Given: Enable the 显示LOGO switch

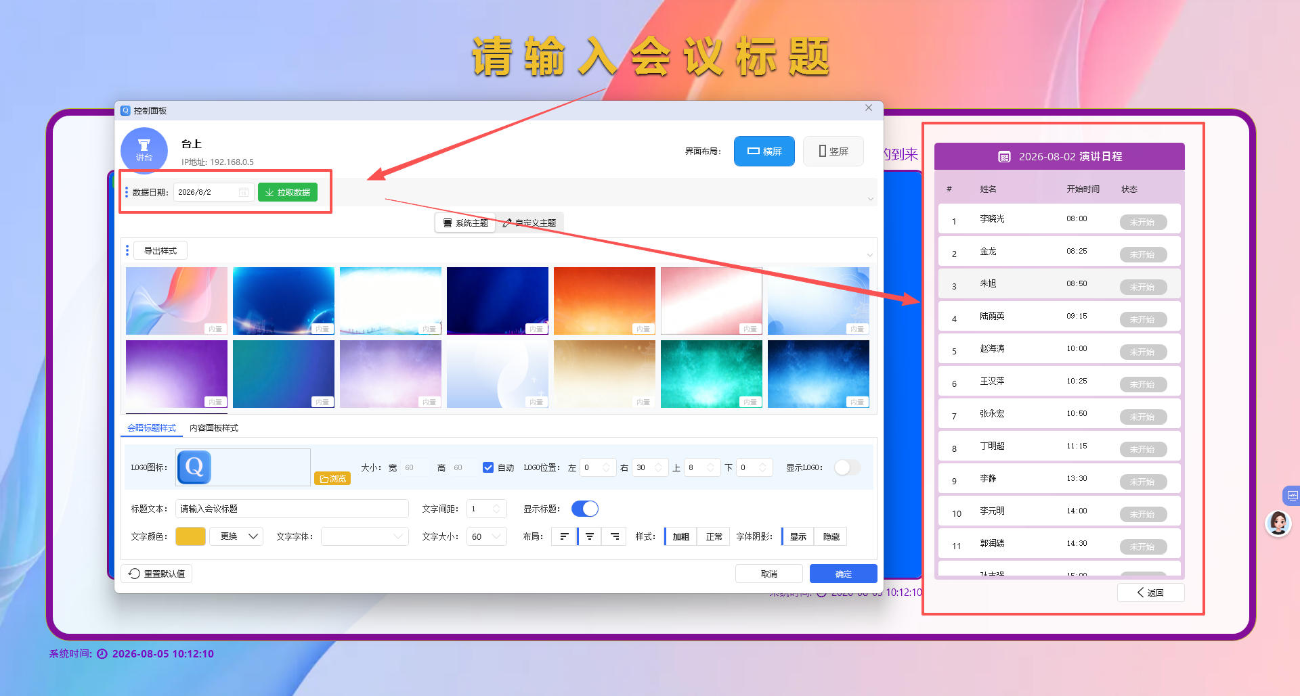Looking at the screenshot, I should 847,467.
